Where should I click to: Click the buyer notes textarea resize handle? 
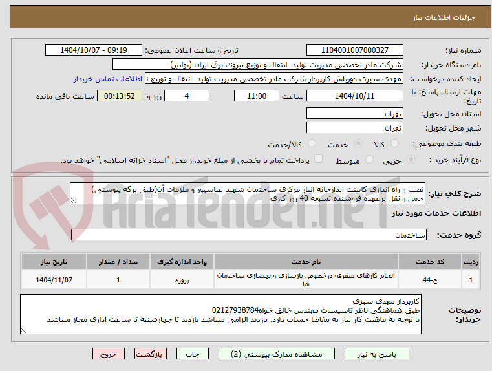(23, 330)
